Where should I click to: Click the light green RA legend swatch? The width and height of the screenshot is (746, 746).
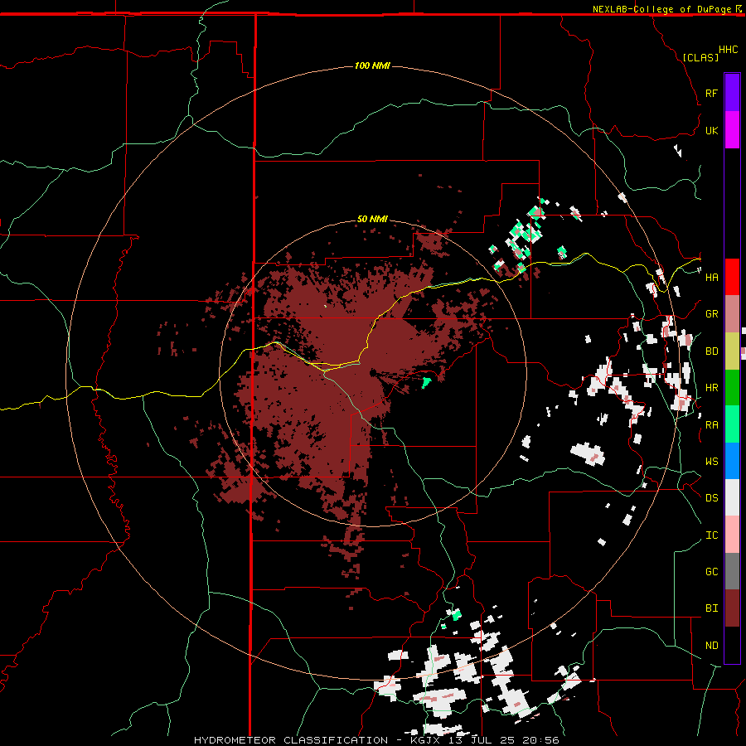pos(732,424)
